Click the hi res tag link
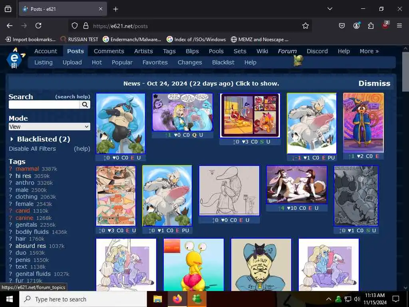The height and width of the screenshot is (307, 409). [x=23, y=176]
